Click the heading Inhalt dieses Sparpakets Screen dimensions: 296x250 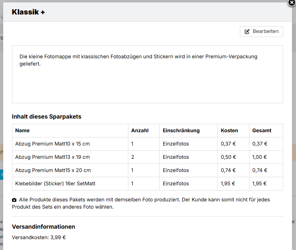(x=47, y=117)
